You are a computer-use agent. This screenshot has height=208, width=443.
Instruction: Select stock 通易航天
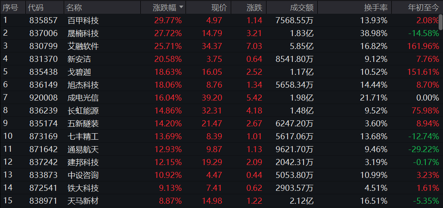click(x=83, y=150)
